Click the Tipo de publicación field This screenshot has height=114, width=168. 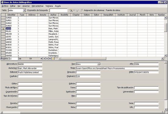pyautogui.click(x=146, y=87)
